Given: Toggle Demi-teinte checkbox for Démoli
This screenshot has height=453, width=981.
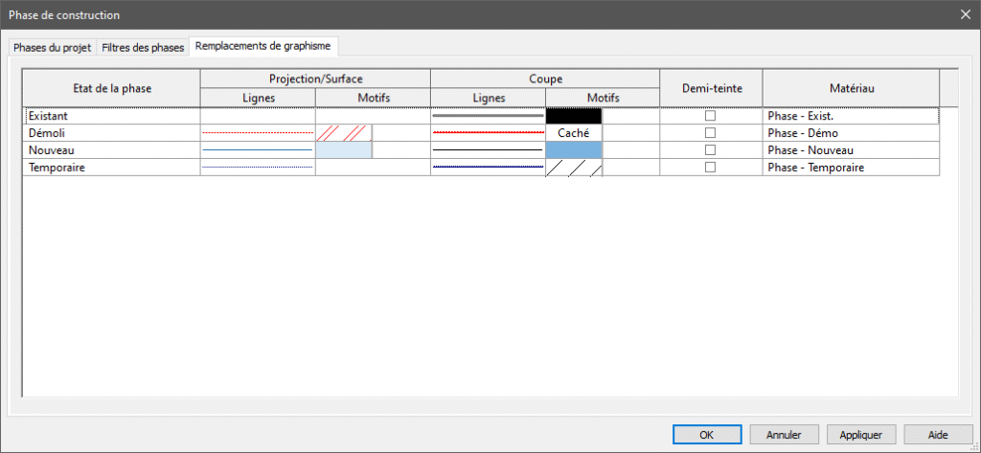Looking at the screenshot, I should pyautogui.click(x=710, y=133).
